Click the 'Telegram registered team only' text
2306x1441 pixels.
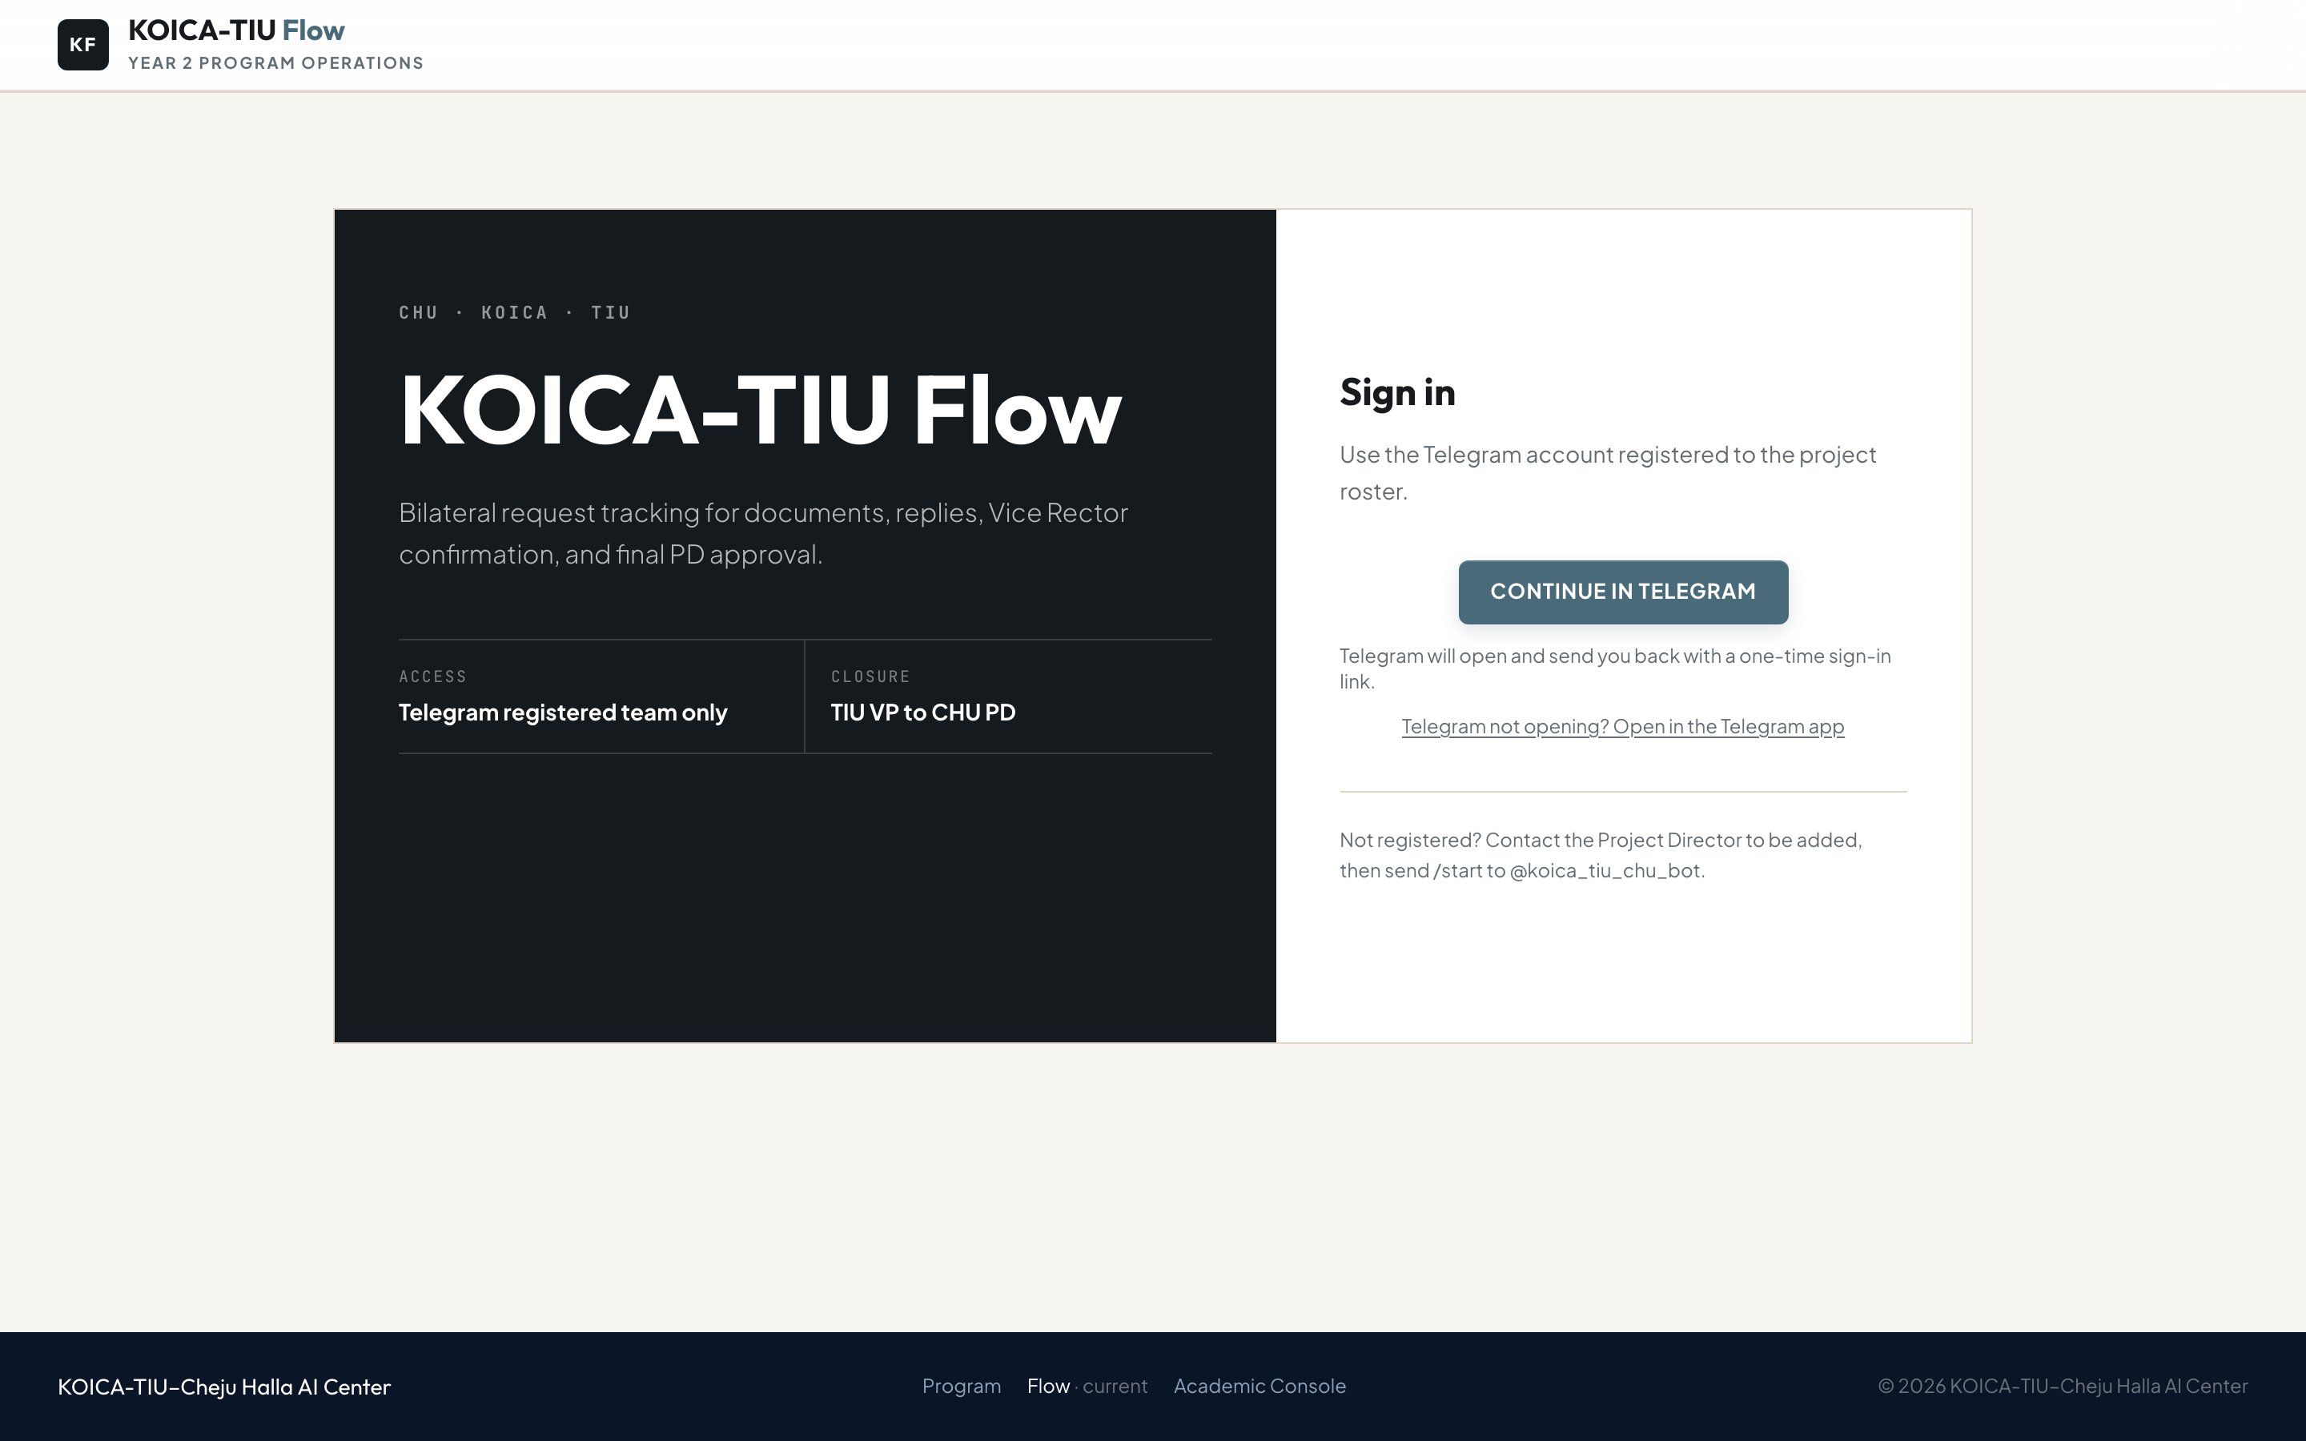pos(563,712)
